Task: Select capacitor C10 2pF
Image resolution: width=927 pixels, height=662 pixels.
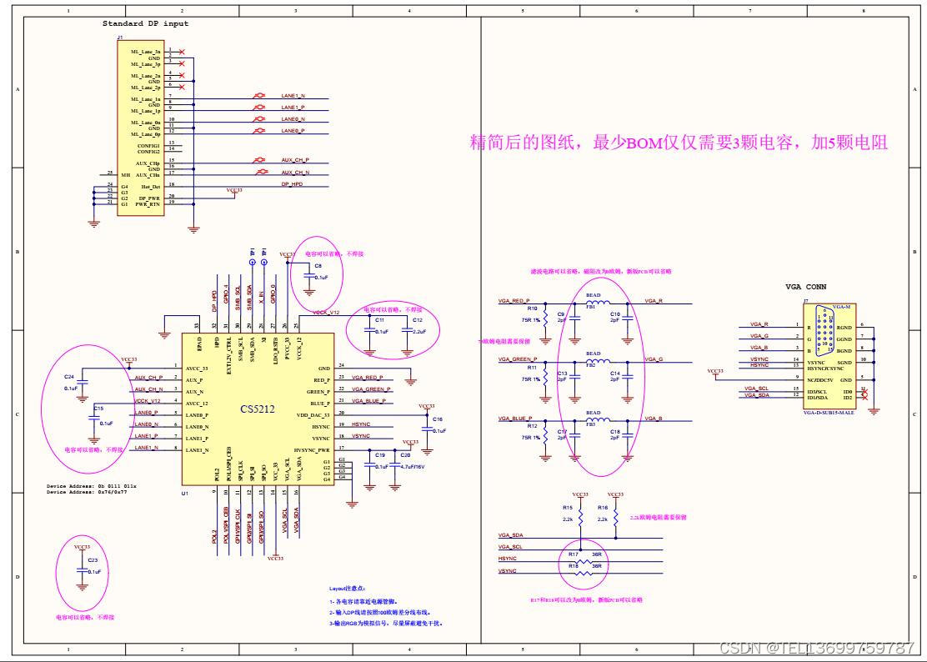Action: [627, 318]
